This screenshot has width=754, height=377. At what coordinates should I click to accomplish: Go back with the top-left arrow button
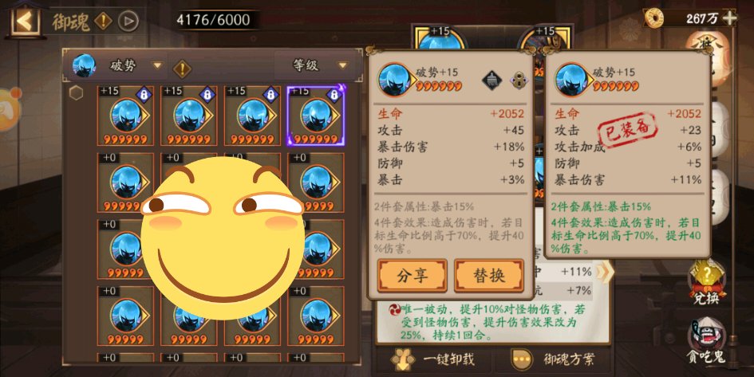click(x=26, y=21)
